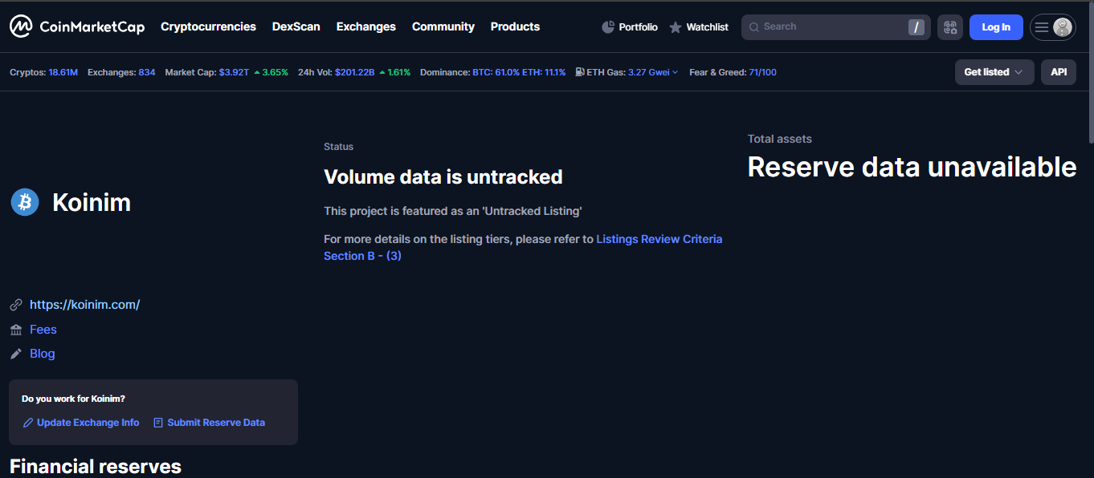
Task: Click the 24h volume 1.61% change
Action: point(394,72)
